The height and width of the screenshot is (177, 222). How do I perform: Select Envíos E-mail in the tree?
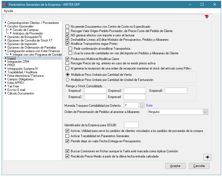tap(16, 90)
